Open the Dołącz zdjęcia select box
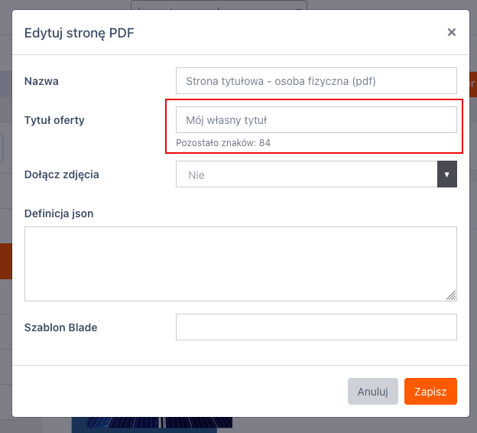Viewport: 477px width, 433px height. 306,174
